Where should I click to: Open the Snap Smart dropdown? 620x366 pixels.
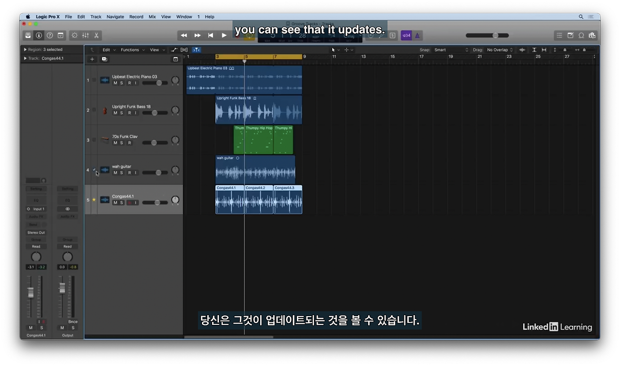[451, 50]
